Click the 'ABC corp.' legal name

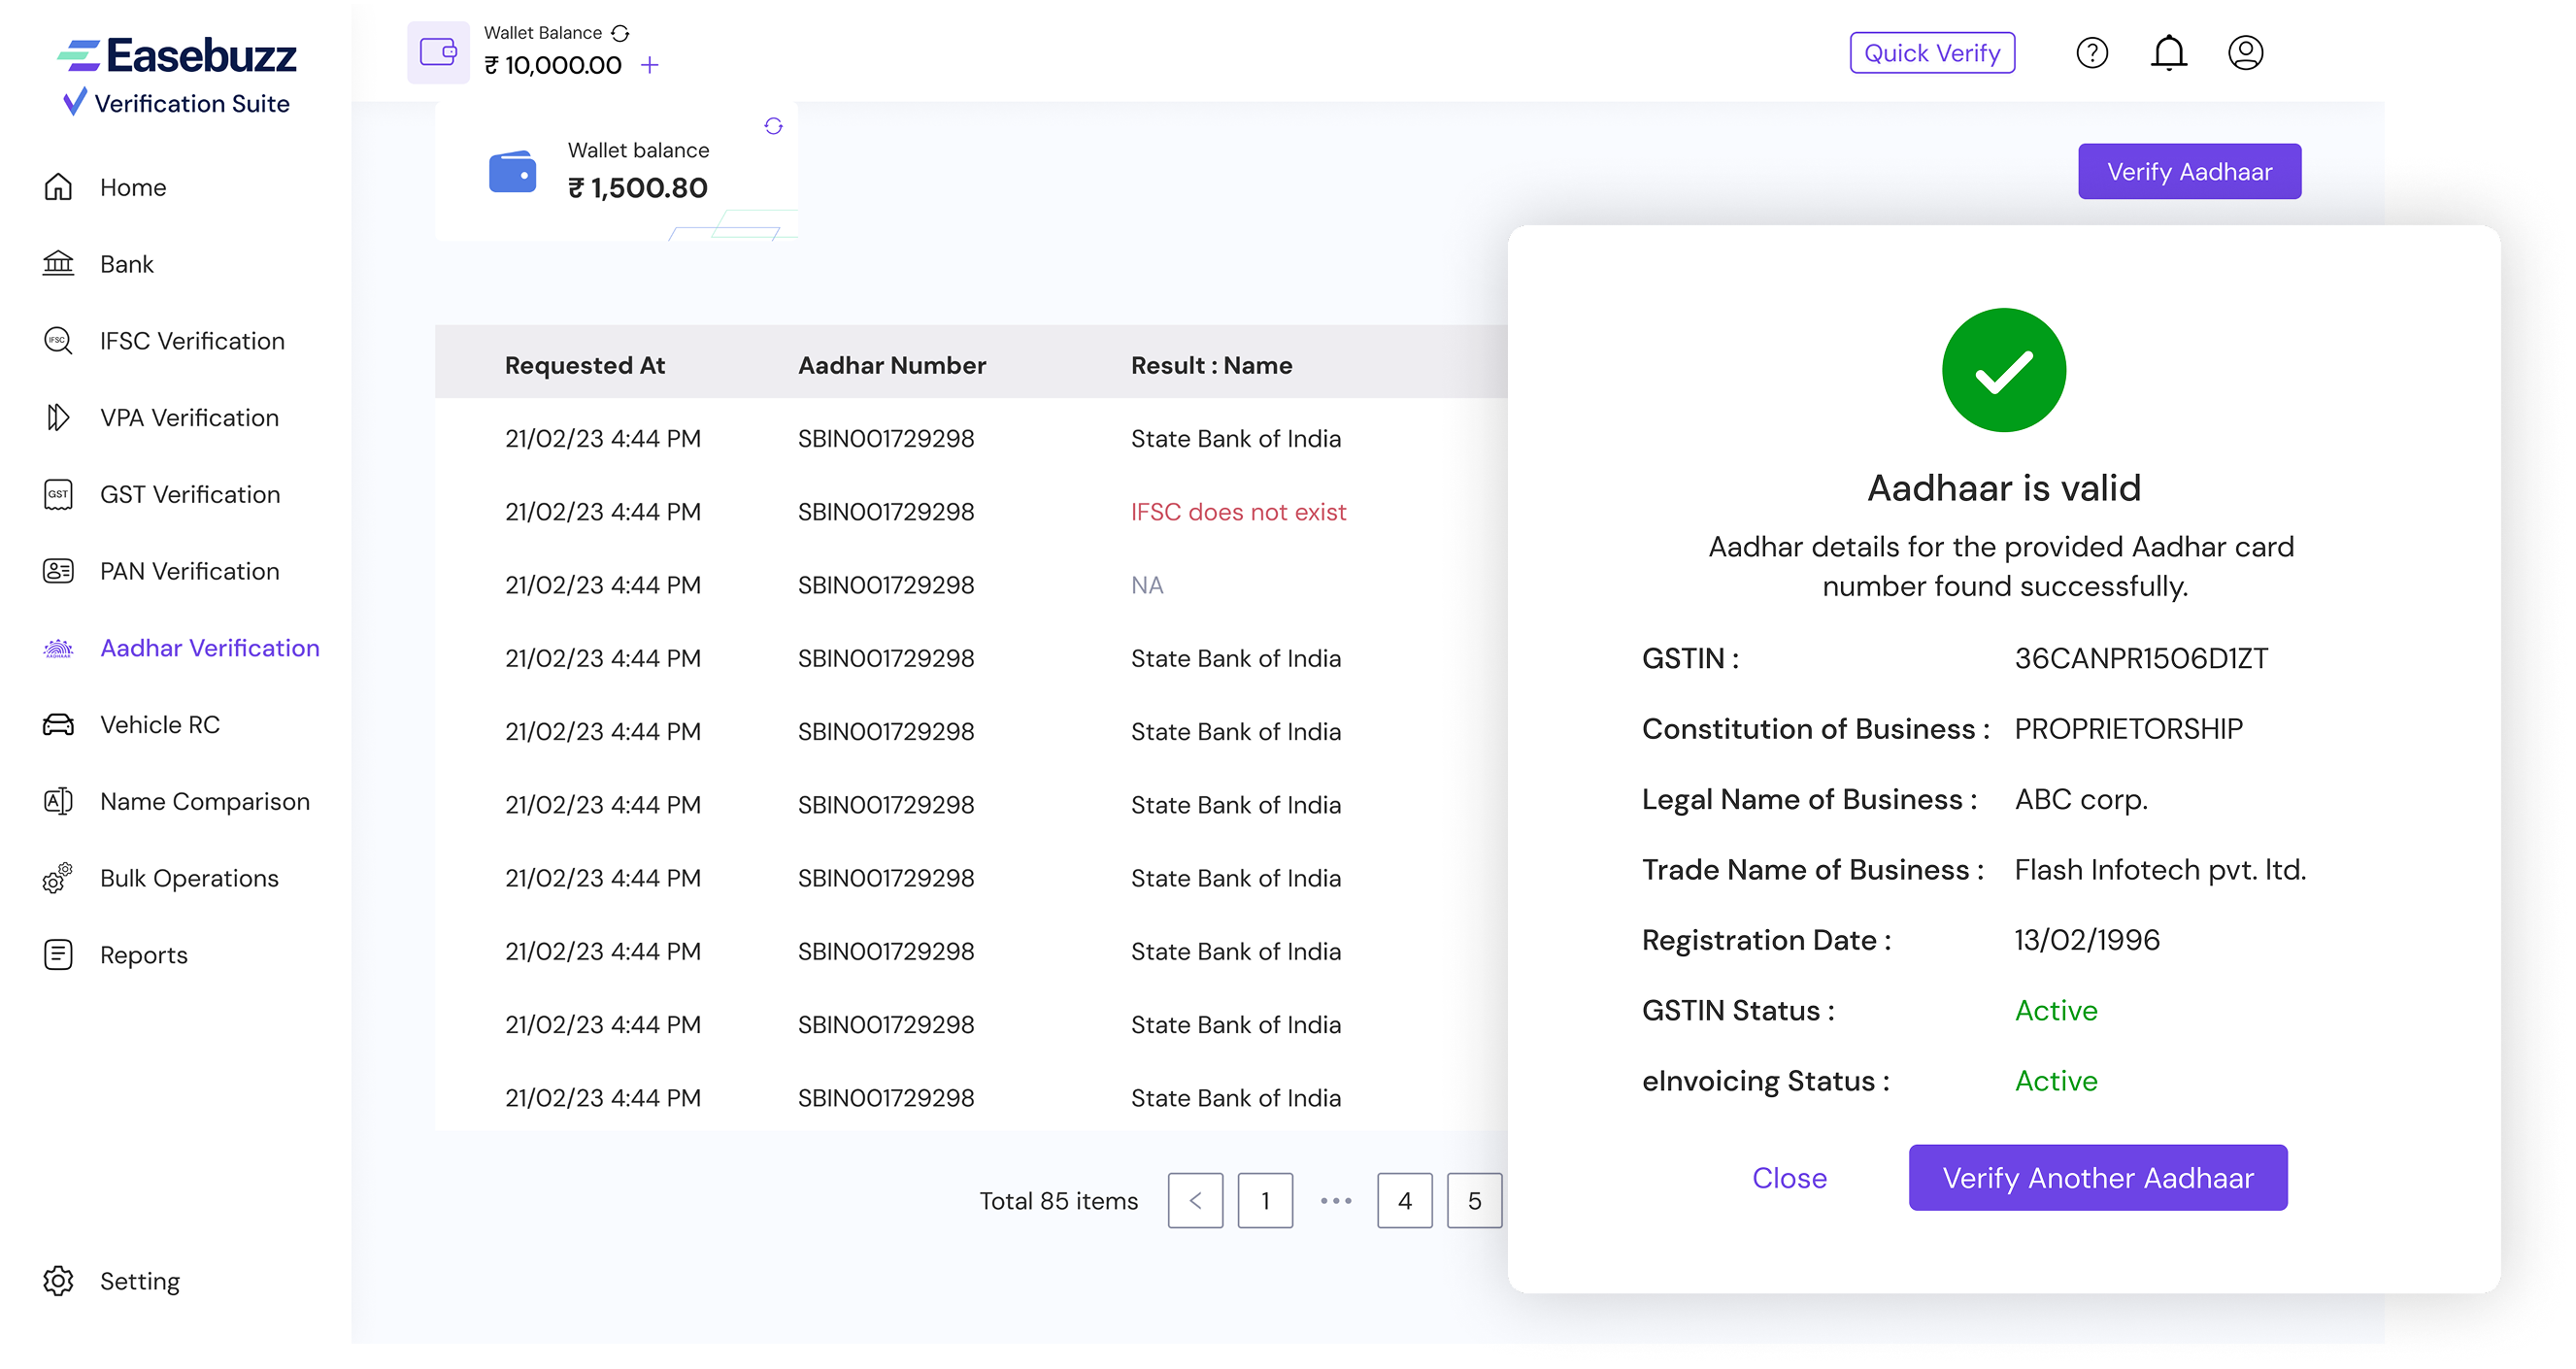[x=2080, y=800]
